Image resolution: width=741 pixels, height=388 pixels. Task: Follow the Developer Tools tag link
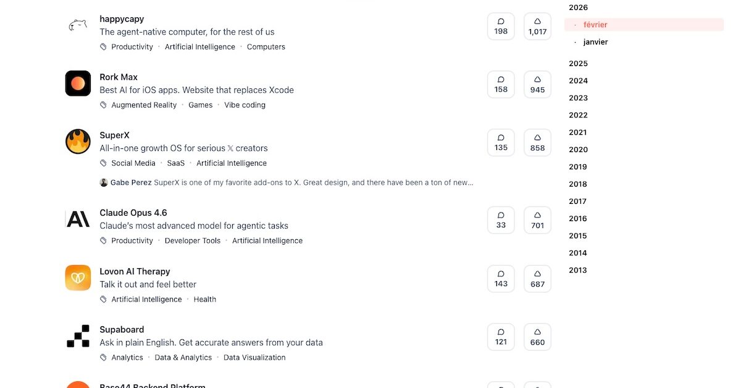click(x=192, y=241)
